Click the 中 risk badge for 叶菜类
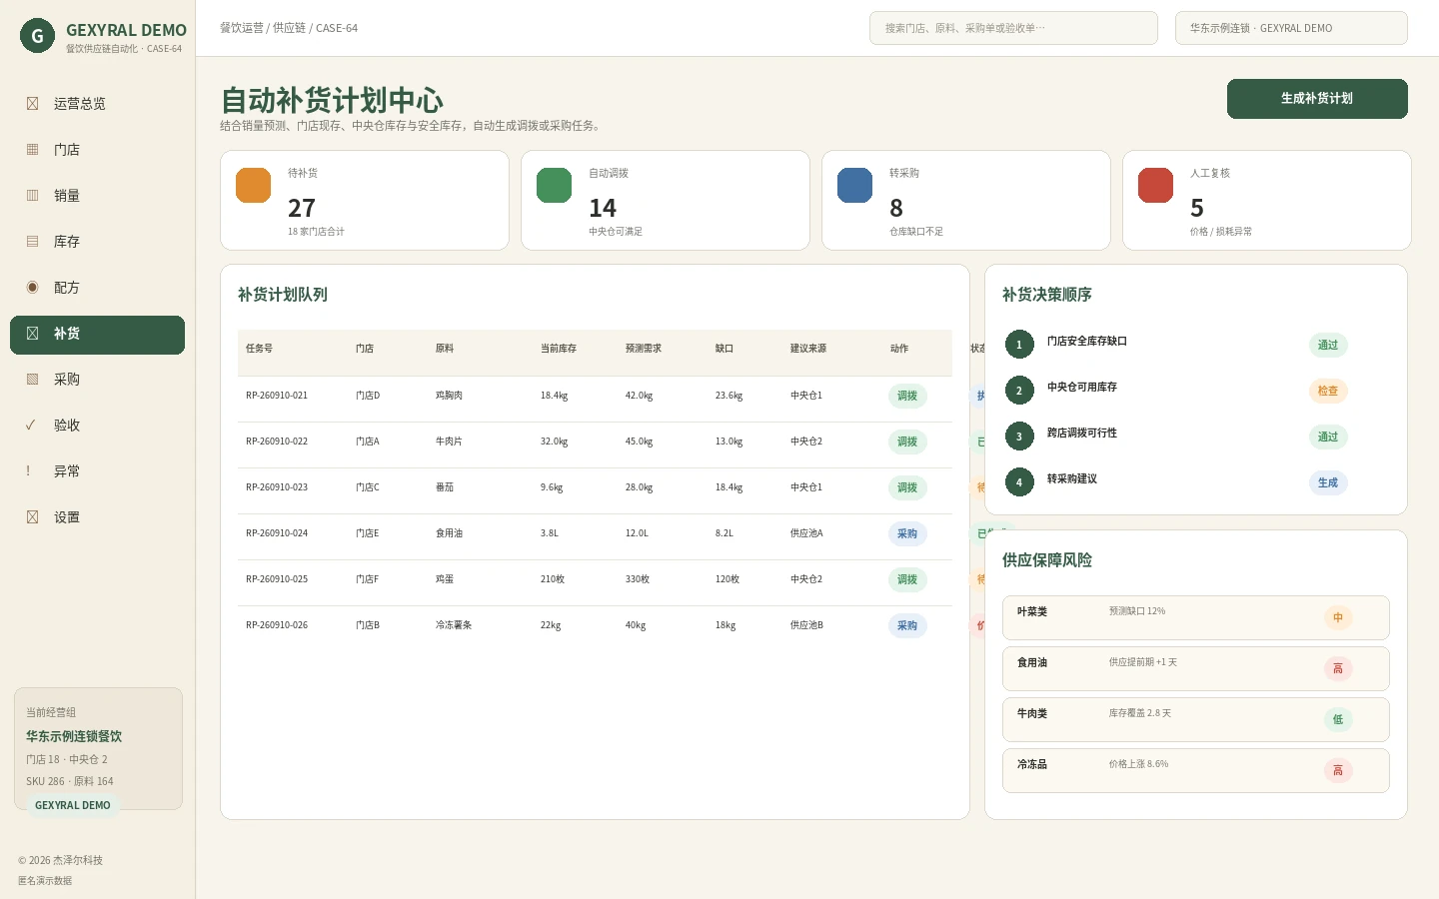The height and width of the screenshot is (899, 1439). 1338,617
